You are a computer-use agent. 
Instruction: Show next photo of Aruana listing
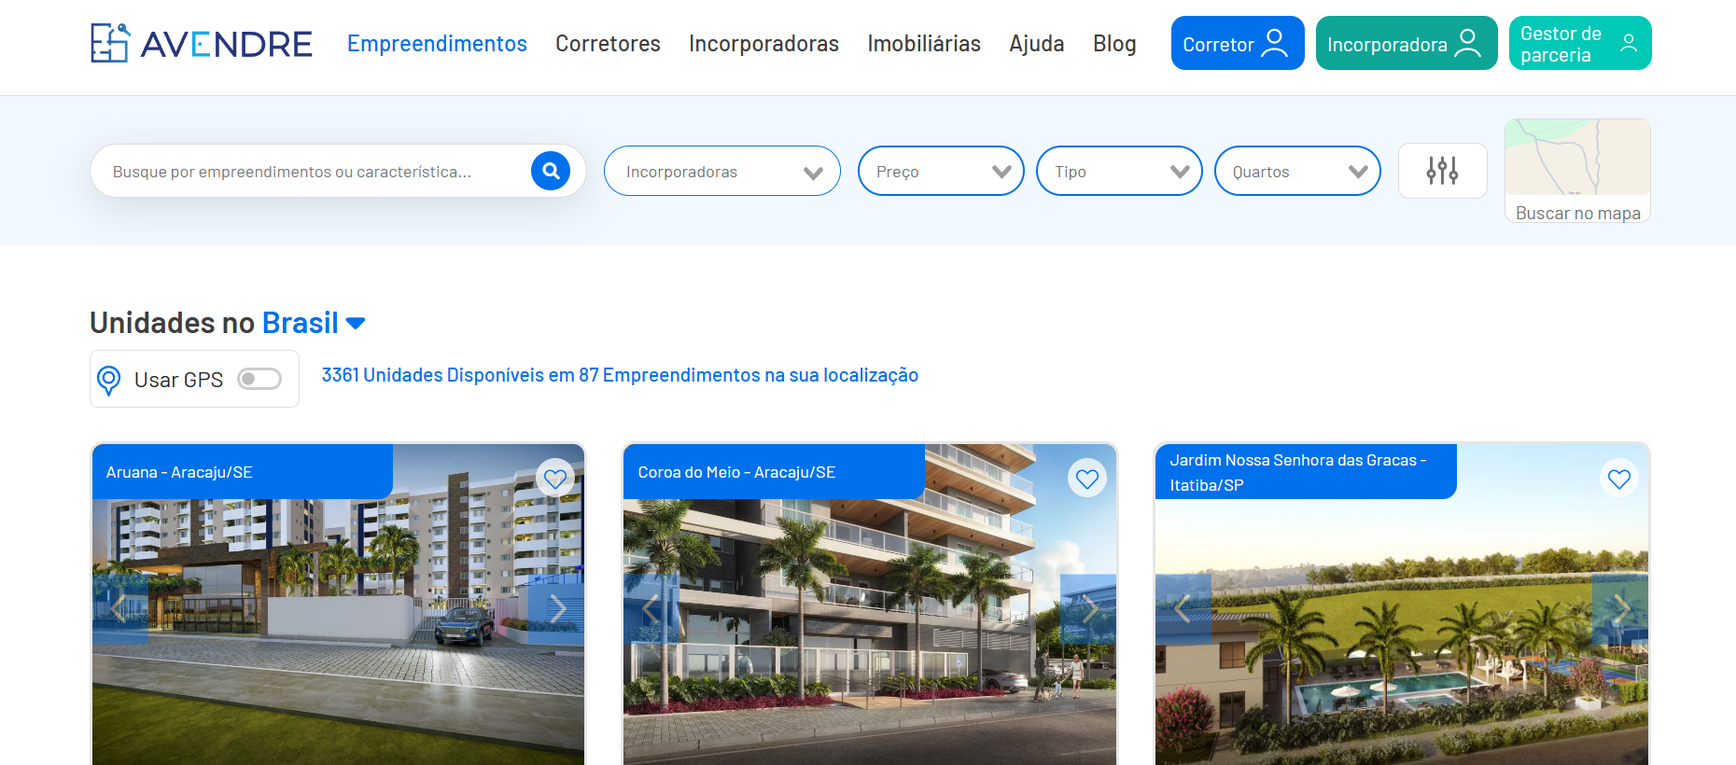[x=557, y=609]
